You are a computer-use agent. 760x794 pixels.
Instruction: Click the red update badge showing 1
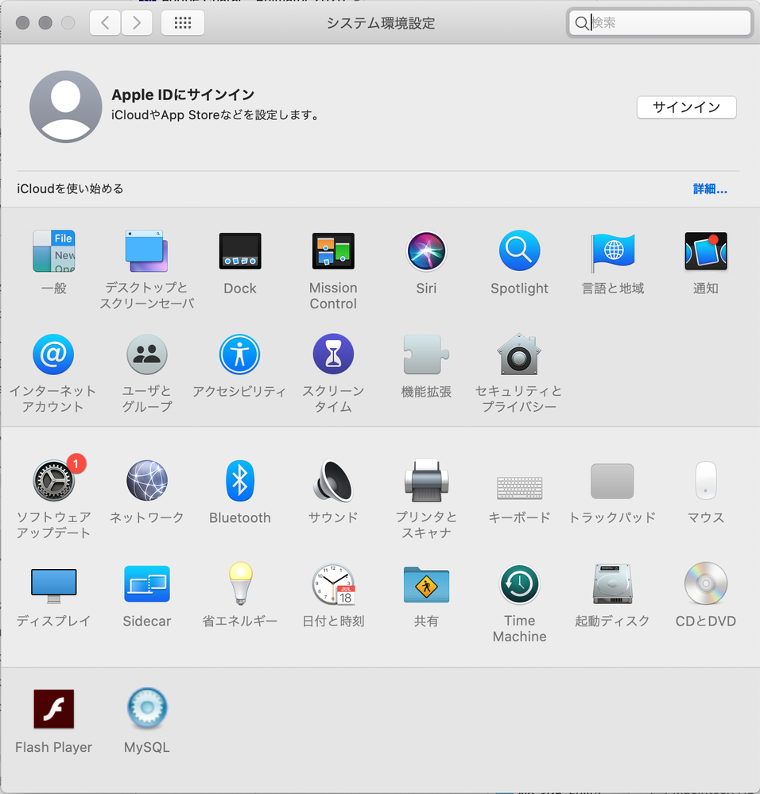pyautogui.click(x=76, y=463)
